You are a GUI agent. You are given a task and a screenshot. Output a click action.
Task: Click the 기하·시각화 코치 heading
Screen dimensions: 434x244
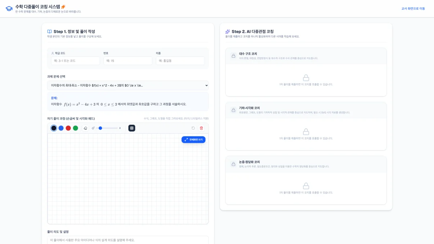(x=250, y=108)
